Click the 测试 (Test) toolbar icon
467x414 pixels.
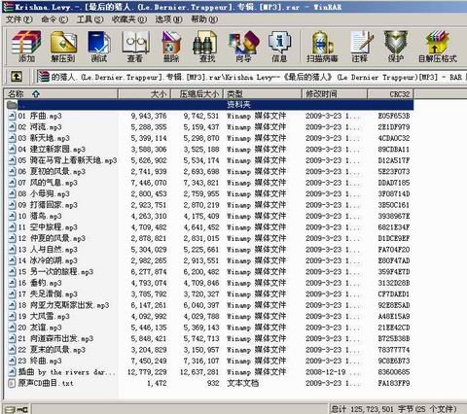tap(99, 46)
